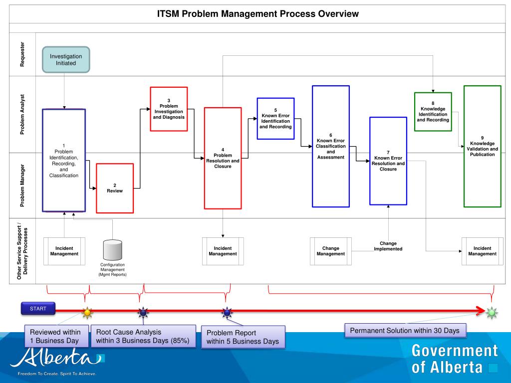
Task: Click step 8 Knowledge Identification and Recording
Action: 433,112
